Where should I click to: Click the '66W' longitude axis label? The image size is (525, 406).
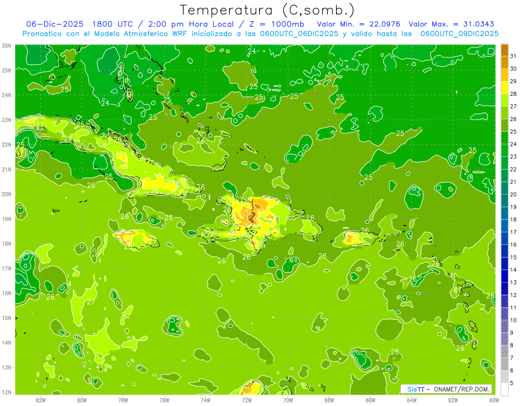pyautogui.click(x=371, y=400)
